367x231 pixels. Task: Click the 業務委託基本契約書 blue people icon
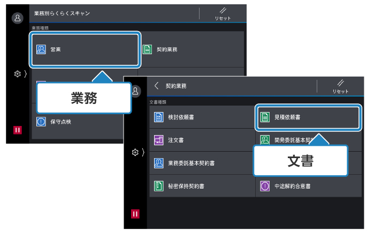[159, 163]
